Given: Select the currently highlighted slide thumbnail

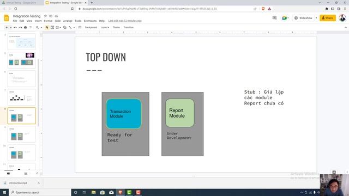Looking at the screenshot, I should [22, 116].
